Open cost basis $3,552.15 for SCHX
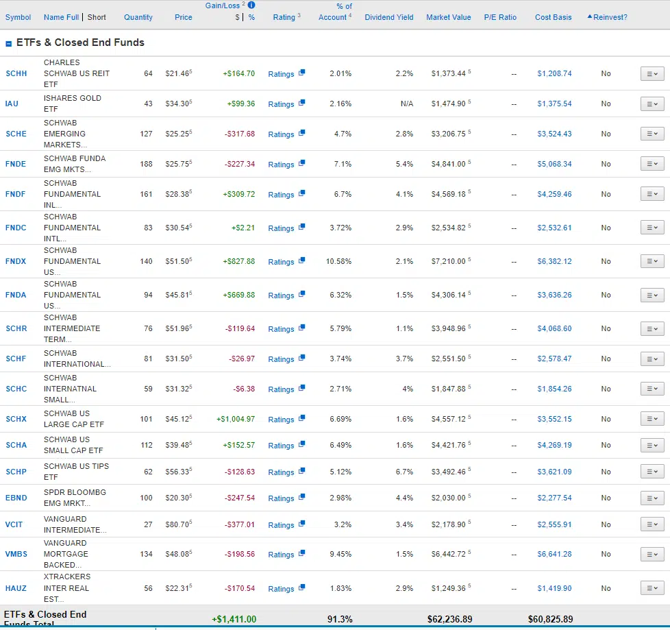Viewport: 670px width, 630px height. (554, 419)
